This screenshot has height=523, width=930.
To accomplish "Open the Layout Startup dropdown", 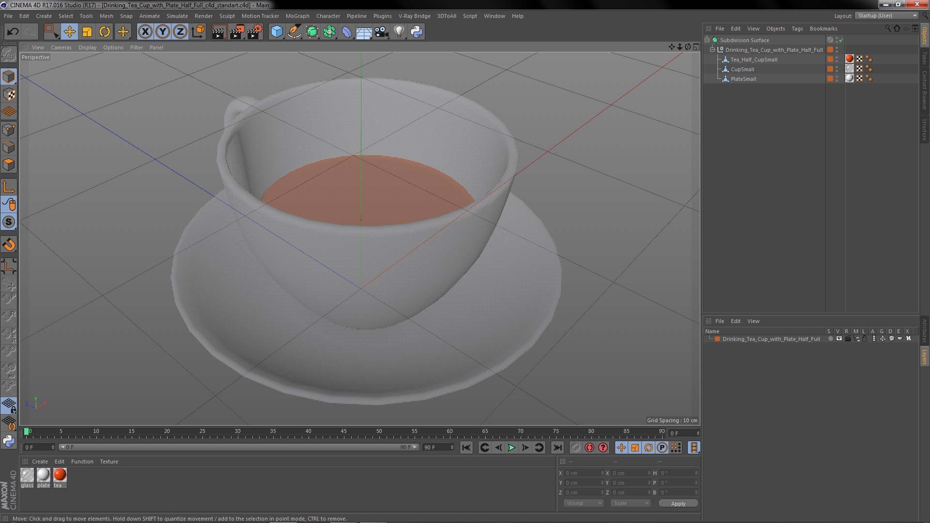I will tap(886, 15).
